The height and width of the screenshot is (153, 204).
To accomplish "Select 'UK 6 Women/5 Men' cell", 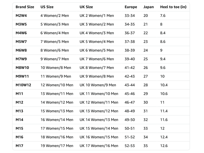I will coord(97,50).
